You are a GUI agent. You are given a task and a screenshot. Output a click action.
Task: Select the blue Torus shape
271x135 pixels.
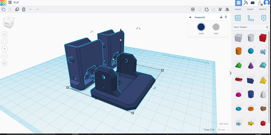point(238,109)
